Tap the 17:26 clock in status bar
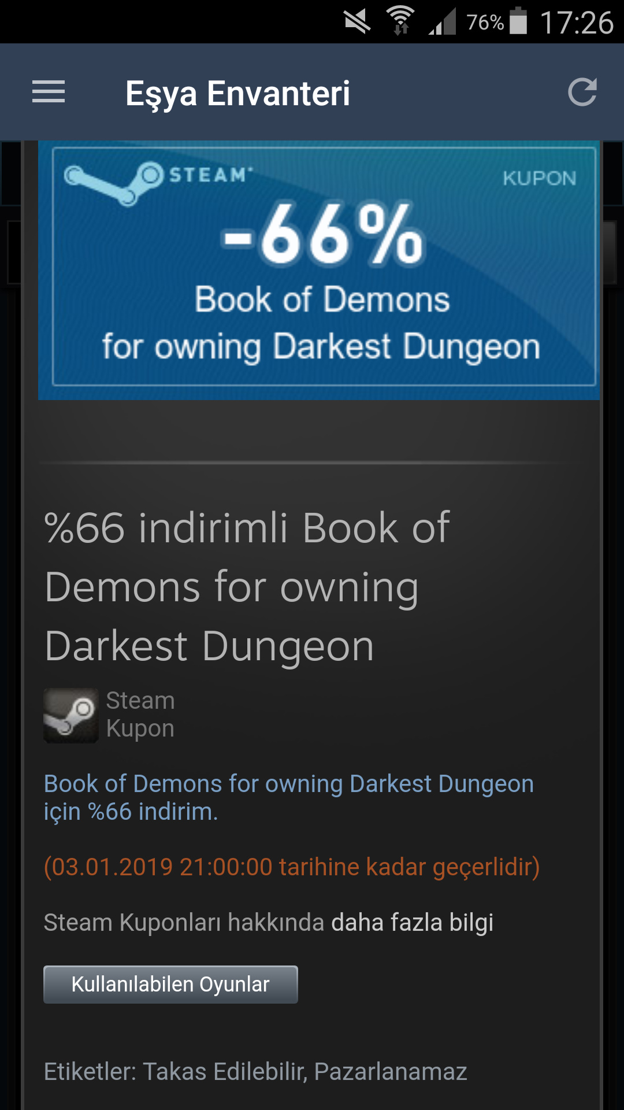Image resolution: width=624 pixels, height=1110 pixels. 576,23
